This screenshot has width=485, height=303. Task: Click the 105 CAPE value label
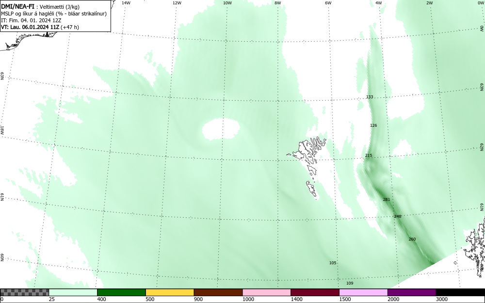(333, 263)
